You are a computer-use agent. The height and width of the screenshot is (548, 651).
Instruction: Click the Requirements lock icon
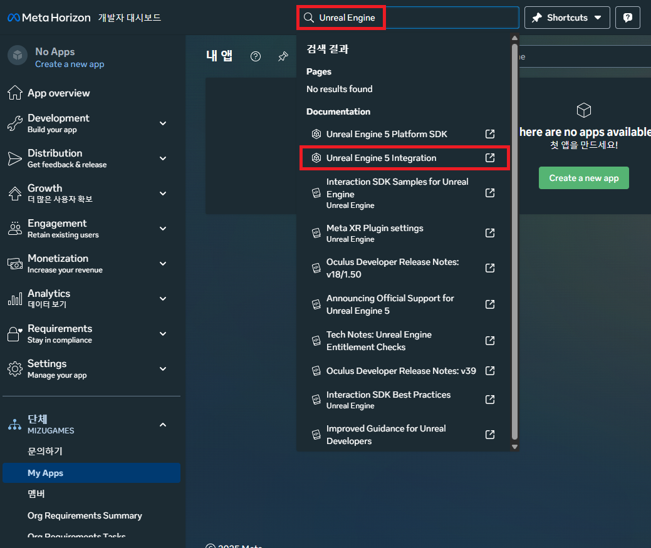pos(15,334)
